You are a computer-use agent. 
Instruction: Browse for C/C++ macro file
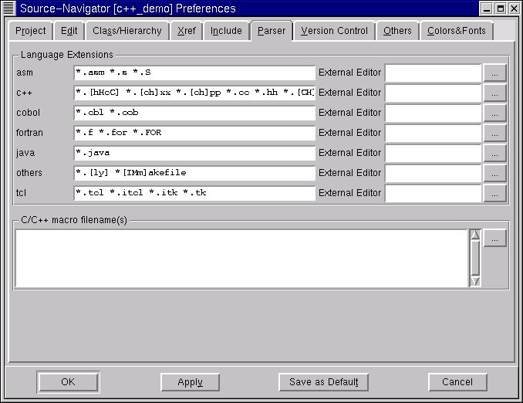tap(495, 238)
